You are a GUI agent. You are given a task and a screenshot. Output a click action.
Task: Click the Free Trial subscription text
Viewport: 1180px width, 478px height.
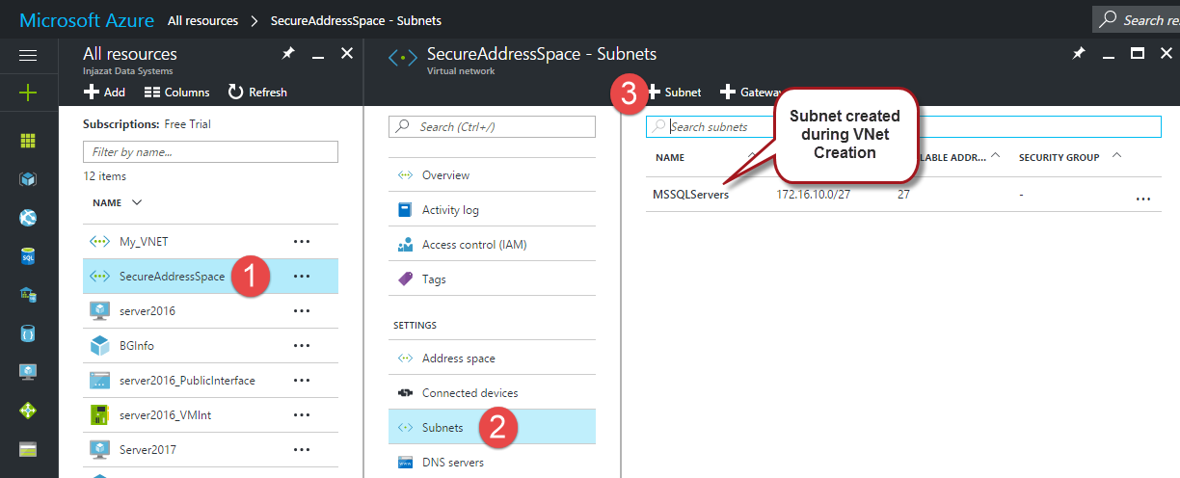(x=188, y=124)
